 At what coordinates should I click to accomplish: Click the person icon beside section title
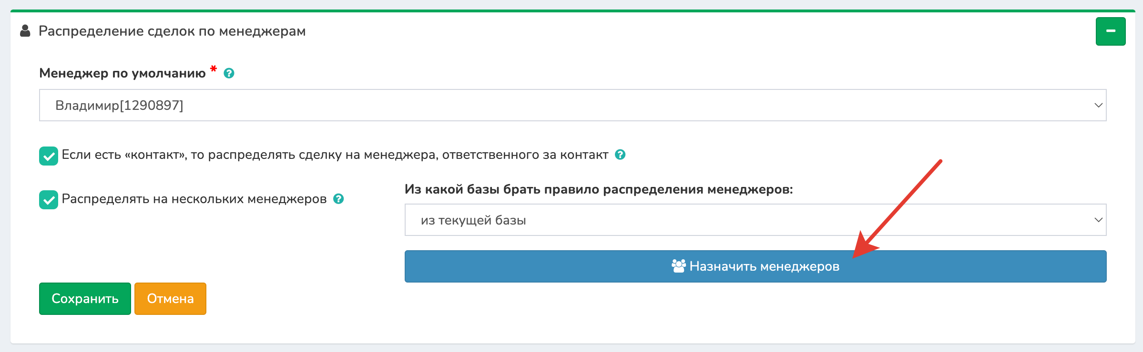(25, 31)
